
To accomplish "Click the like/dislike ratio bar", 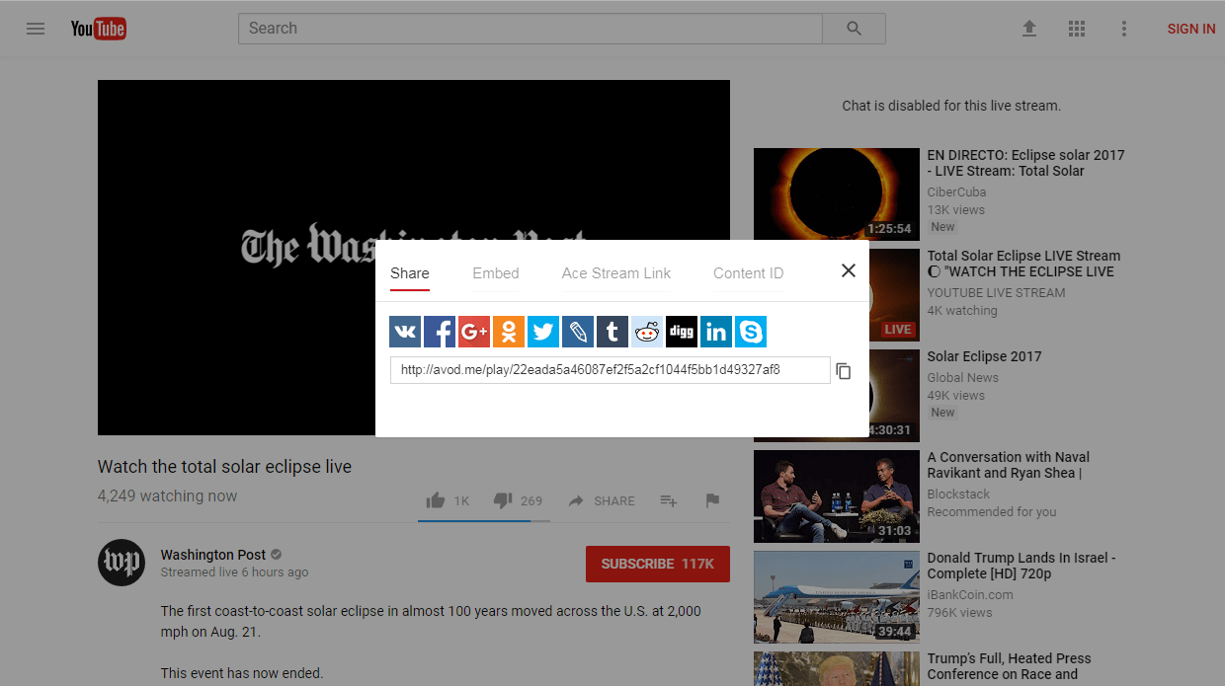I will (484, 520).
